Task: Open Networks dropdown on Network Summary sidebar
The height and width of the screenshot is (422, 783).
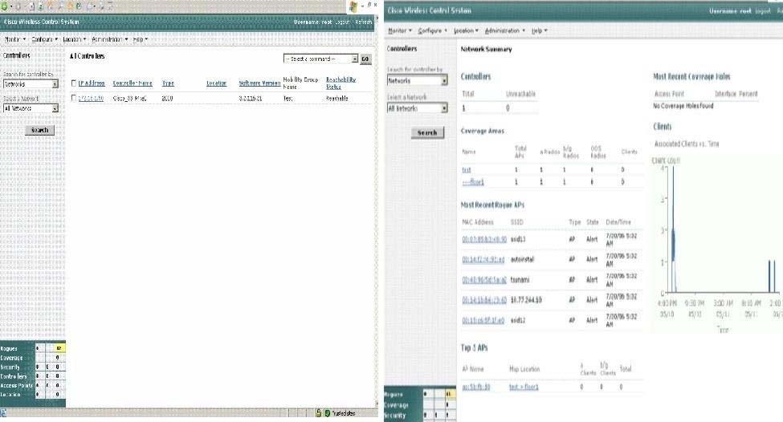Action: [418, 80]
